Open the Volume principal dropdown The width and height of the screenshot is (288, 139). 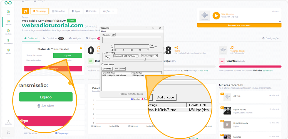click(x=149, y=56)
